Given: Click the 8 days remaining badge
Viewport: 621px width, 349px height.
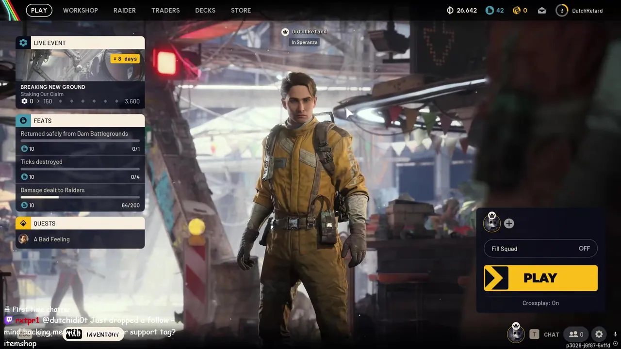Looking at the screenshot, I should (x=125, y=59).
